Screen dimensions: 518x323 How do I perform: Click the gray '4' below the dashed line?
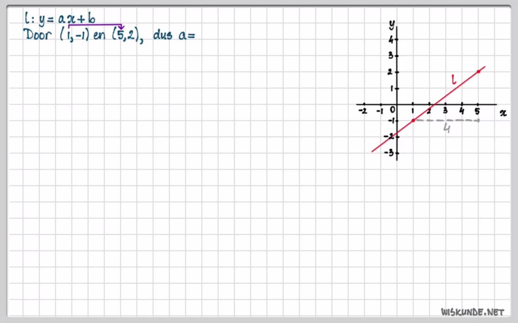[x=447, y=128]
